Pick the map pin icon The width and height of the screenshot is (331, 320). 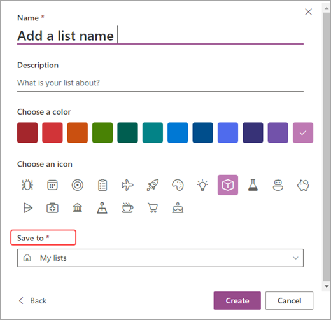click(102, 208)
